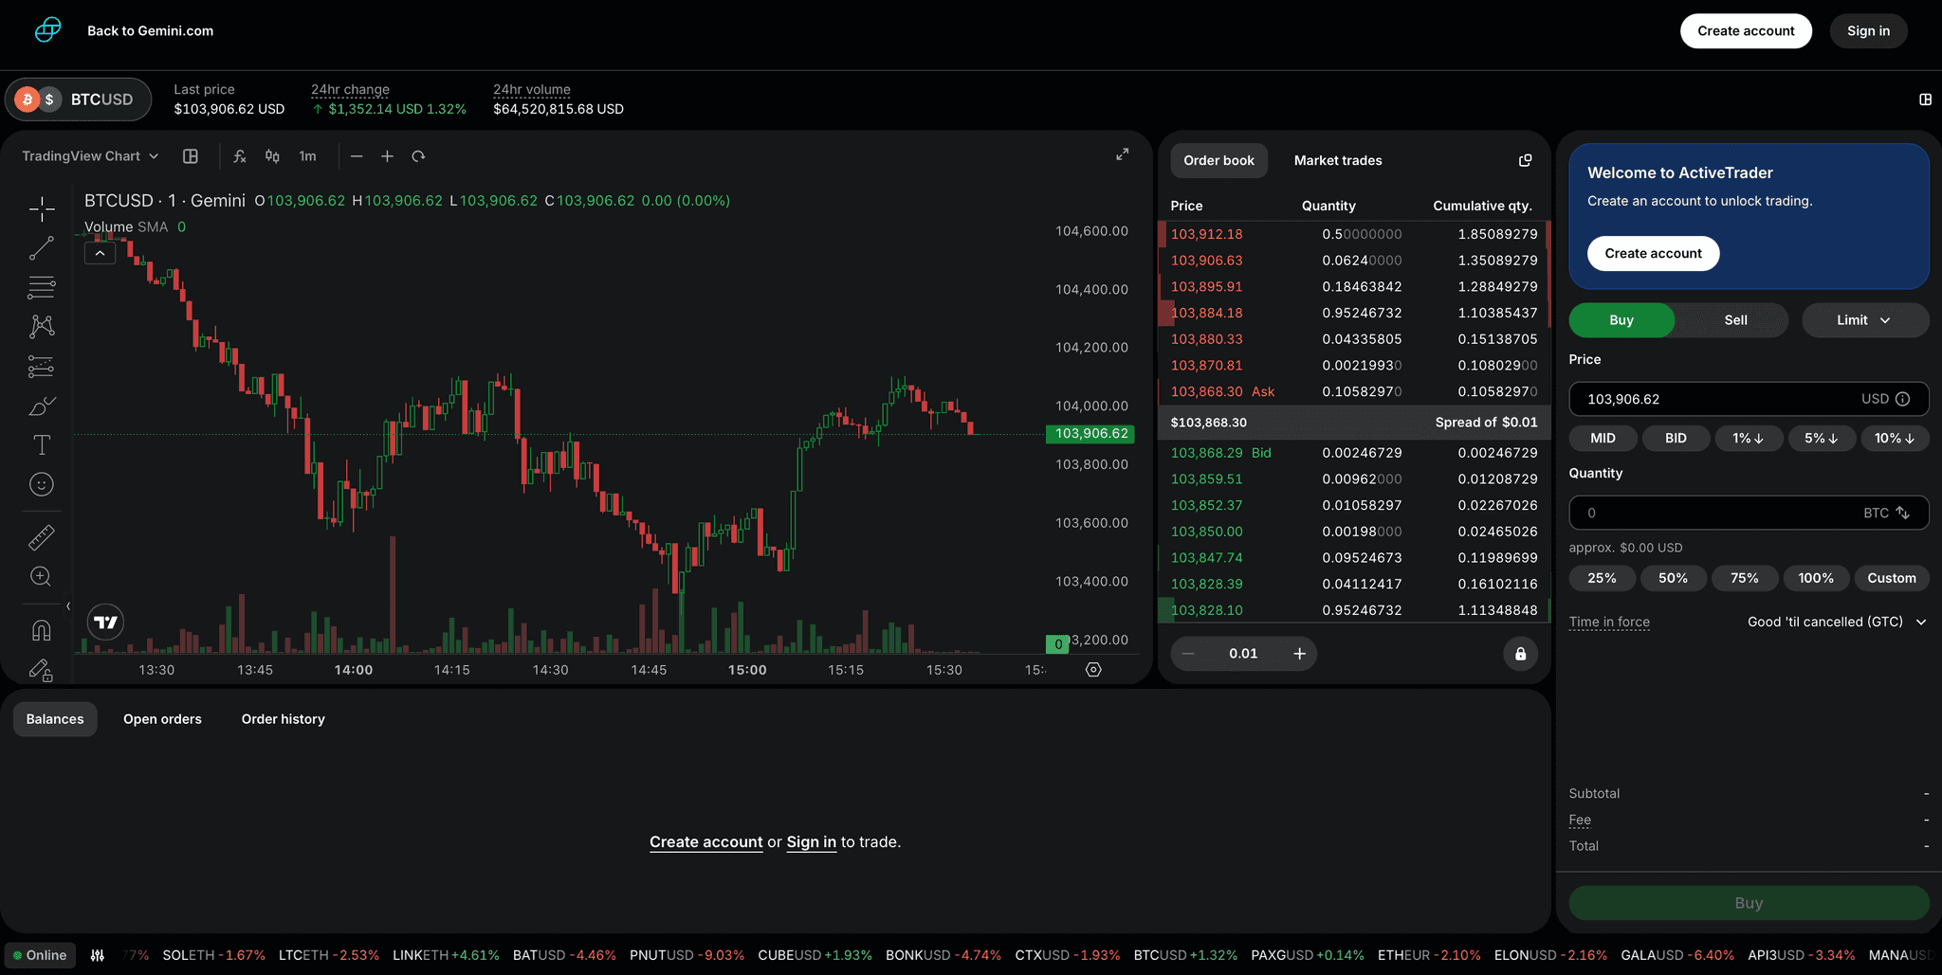Select the brush drawing tool
The width and height of the screenshot is (1942, 975).
(x=42, y=406)
